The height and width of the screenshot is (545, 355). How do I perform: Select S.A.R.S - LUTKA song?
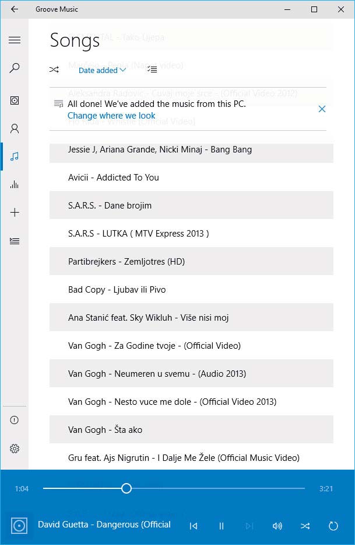[x=191, y=233]
